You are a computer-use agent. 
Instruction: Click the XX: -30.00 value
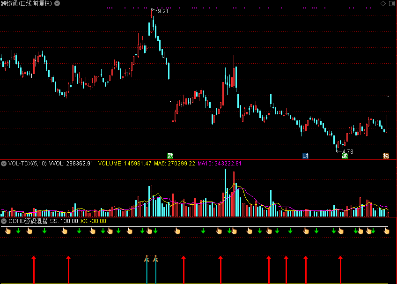(93, 221)
